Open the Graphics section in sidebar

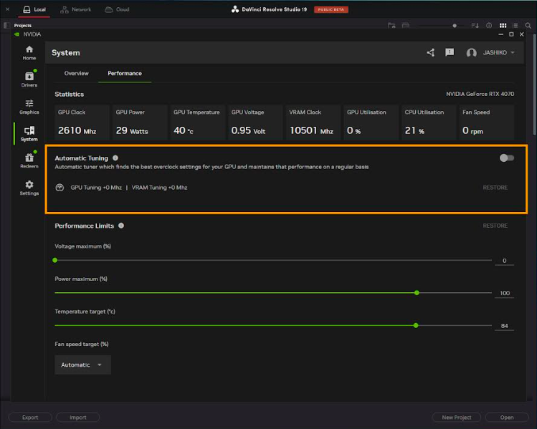point(29,107)
